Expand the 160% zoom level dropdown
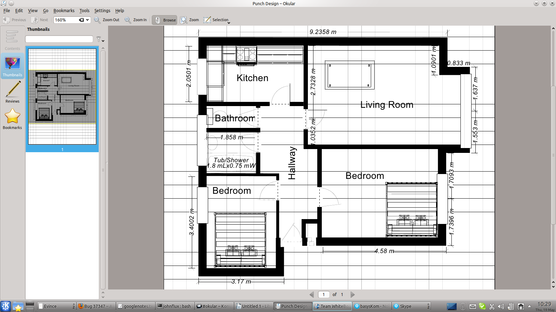Viewport: 556px width, 312px height. [88, 20]
